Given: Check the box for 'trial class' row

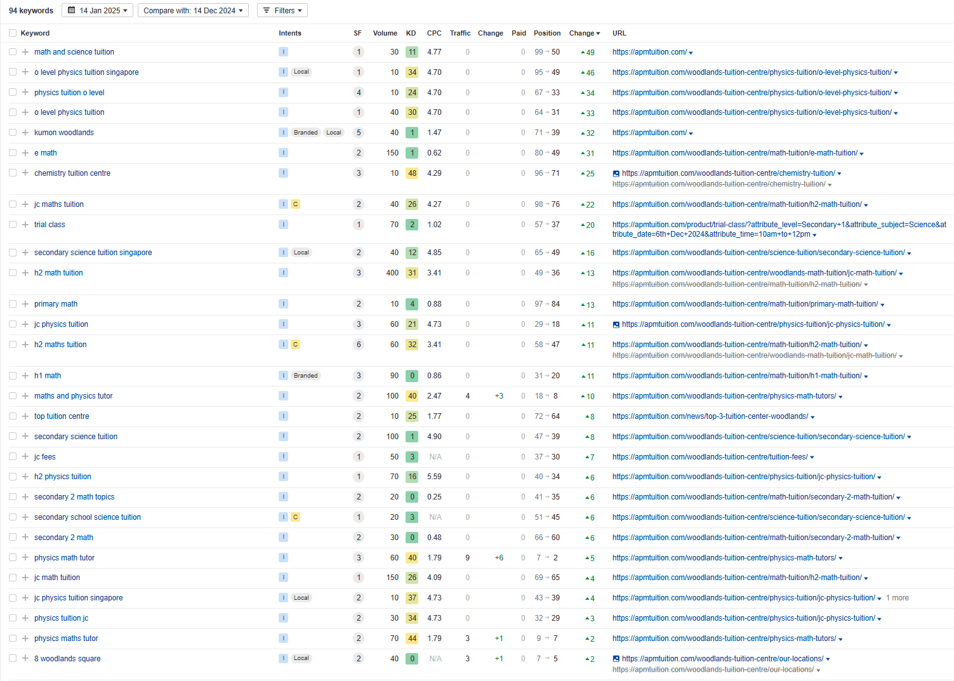Looking at the screenshot, I should pyautogui.click(x=13, y=225).
